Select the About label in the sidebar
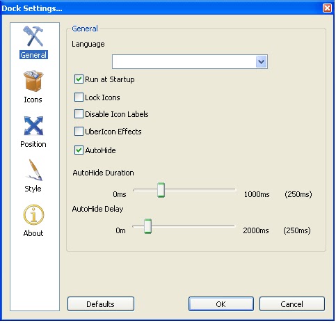 coord(33,233)
